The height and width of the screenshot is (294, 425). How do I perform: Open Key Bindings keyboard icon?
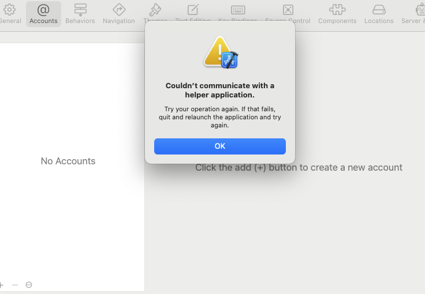238,10
